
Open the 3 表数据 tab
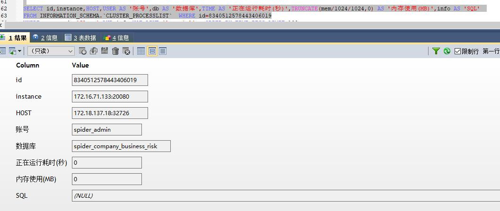pos(80,38)
